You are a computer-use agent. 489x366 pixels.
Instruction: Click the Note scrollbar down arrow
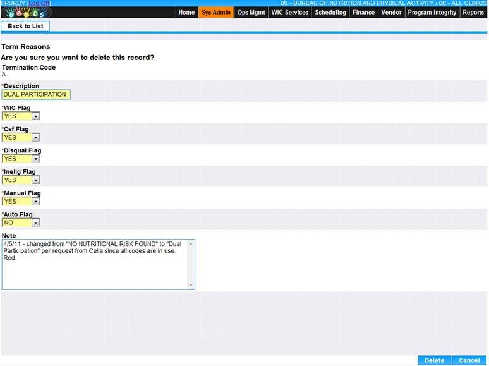[x=191, y=285]
